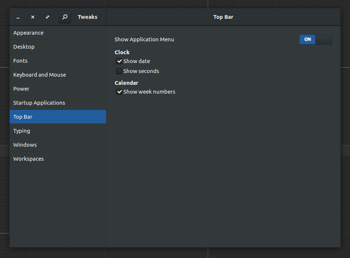Open Keyboard and Mouse settings
Viewport: 350px width, 258px height.
pyautogui.click(x=58, y=75)
